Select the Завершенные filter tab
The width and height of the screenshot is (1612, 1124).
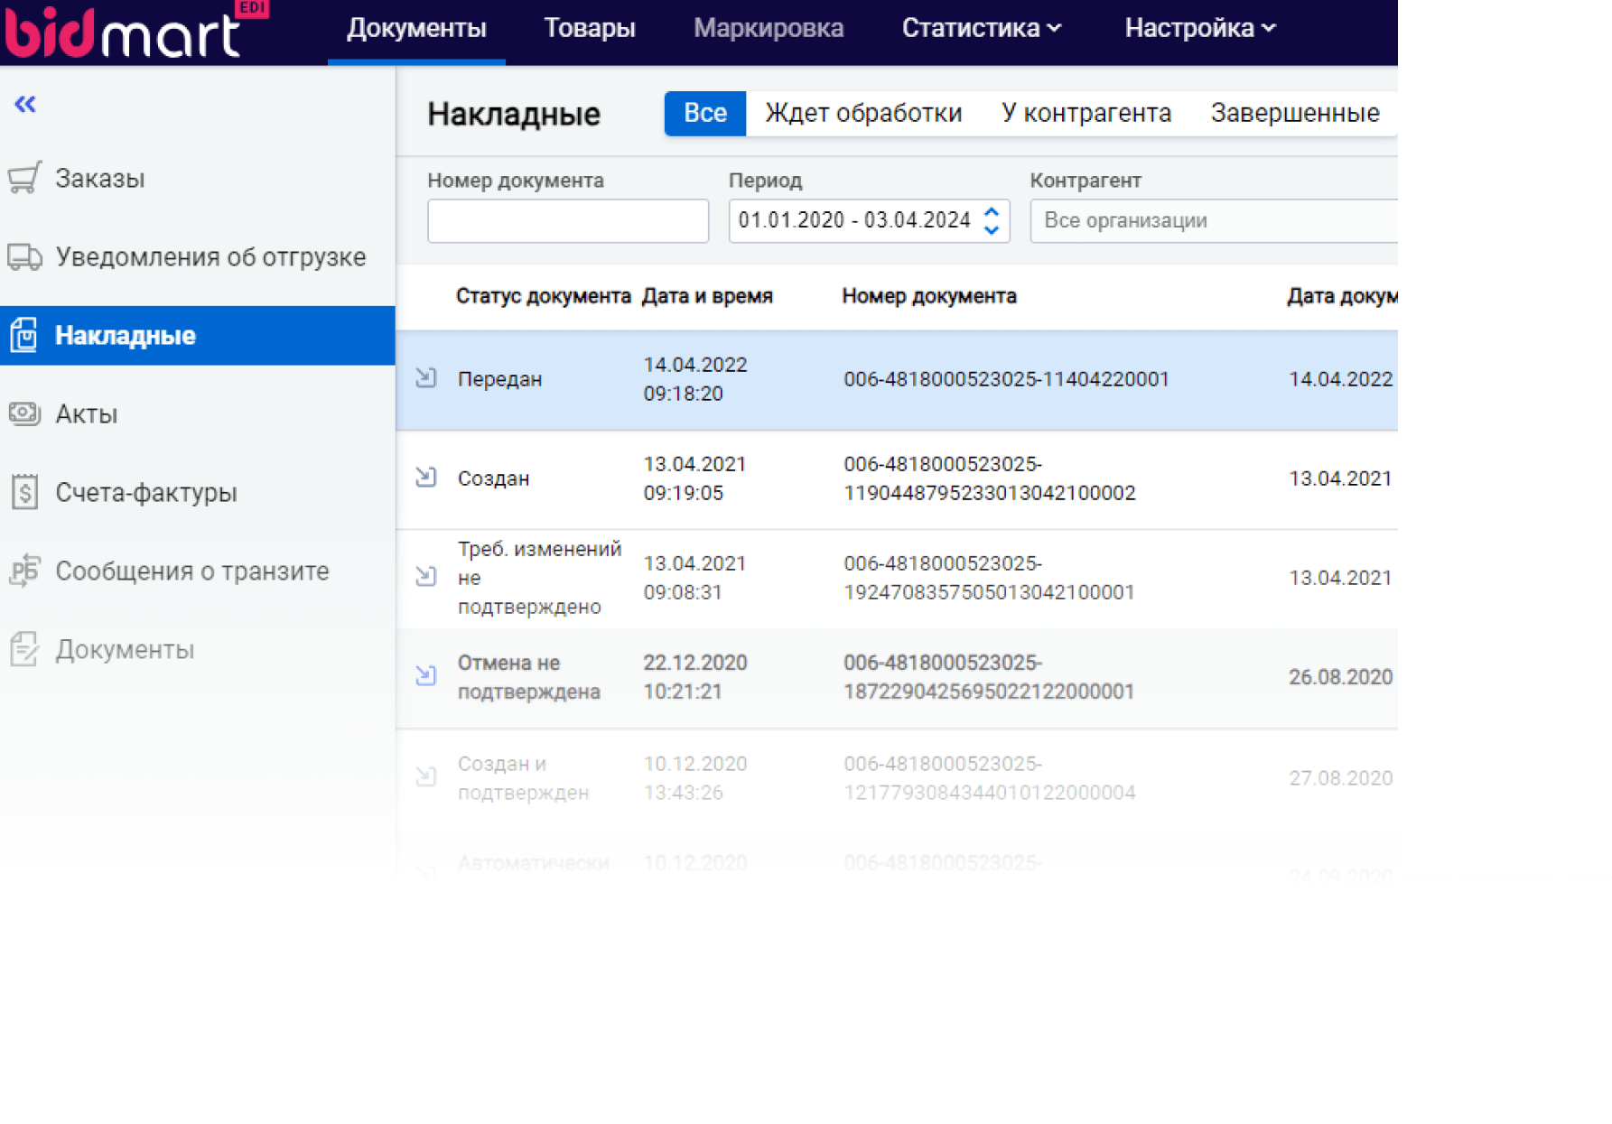1294,114
